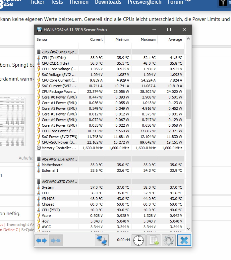Click the Sensor column header

coord(56,40)
